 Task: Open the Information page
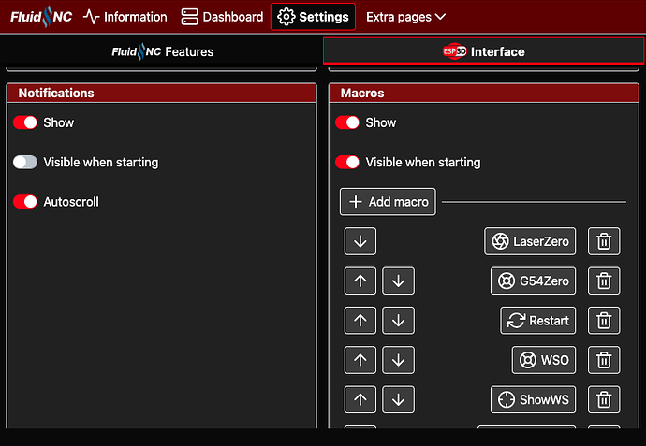[125, 17]
